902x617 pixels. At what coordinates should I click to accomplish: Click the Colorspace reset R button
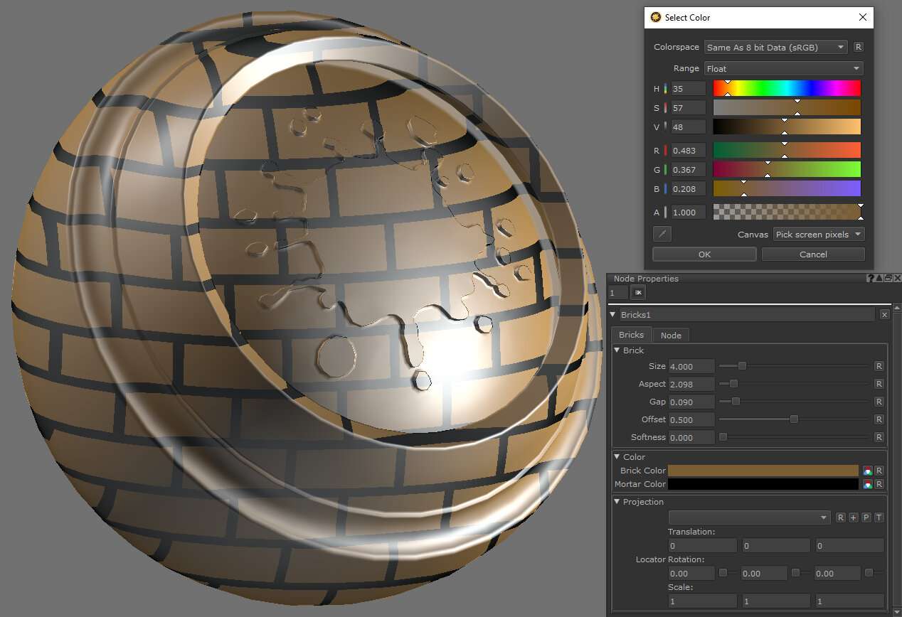click(x=859, y=47)
